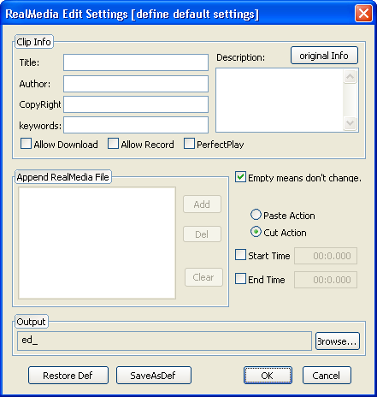Click the Append RealMedia File list box
The image size is (377, 397).
(x=97, y=243)
